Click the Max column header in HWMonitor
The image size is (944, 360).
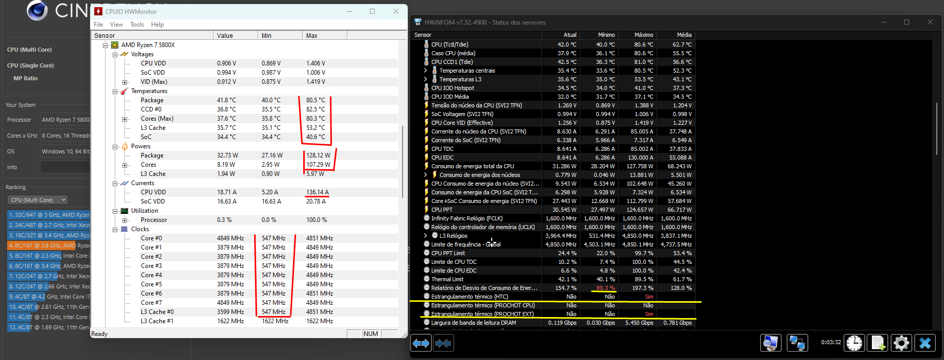(x=325, y=35)
